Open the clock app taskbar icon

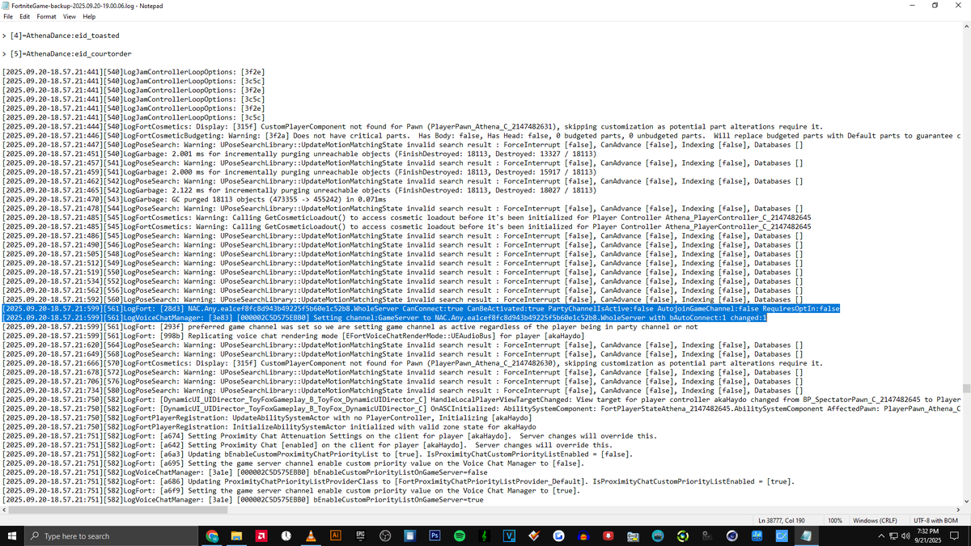pyautogui.click(x=286, y=535)
